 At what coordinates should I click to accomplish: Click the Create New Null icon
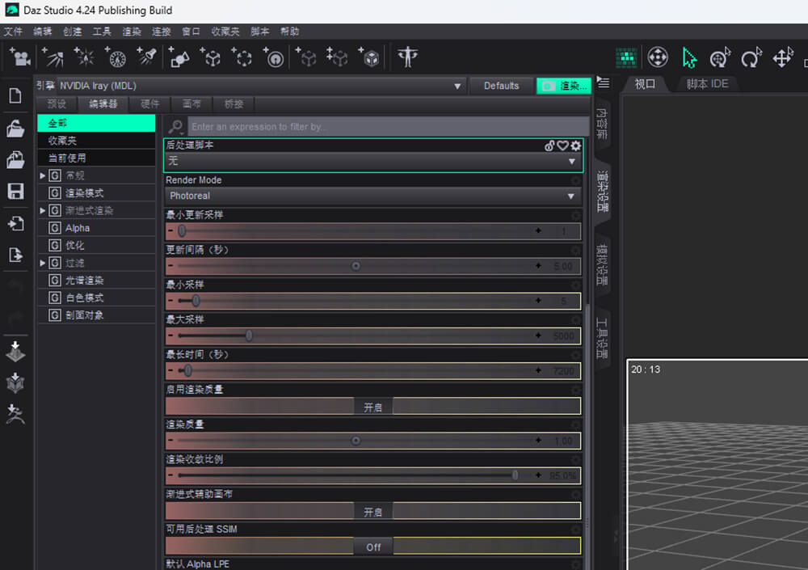pyautogui.click(x=211, y=57)
